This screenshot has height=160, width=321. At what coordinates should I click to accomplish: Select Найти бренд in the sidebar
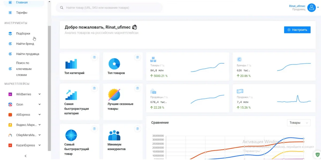pyautogui.click(x=25, y=44)
